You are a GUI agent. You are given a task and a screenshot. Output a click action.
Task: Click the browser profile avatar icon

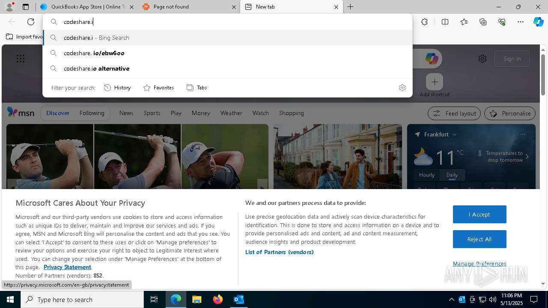point(9,7)
